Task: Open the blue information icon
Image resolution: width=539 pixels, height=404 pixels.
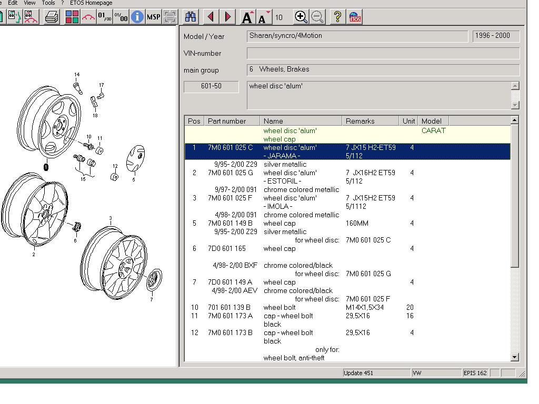Action: click(137, 17)
